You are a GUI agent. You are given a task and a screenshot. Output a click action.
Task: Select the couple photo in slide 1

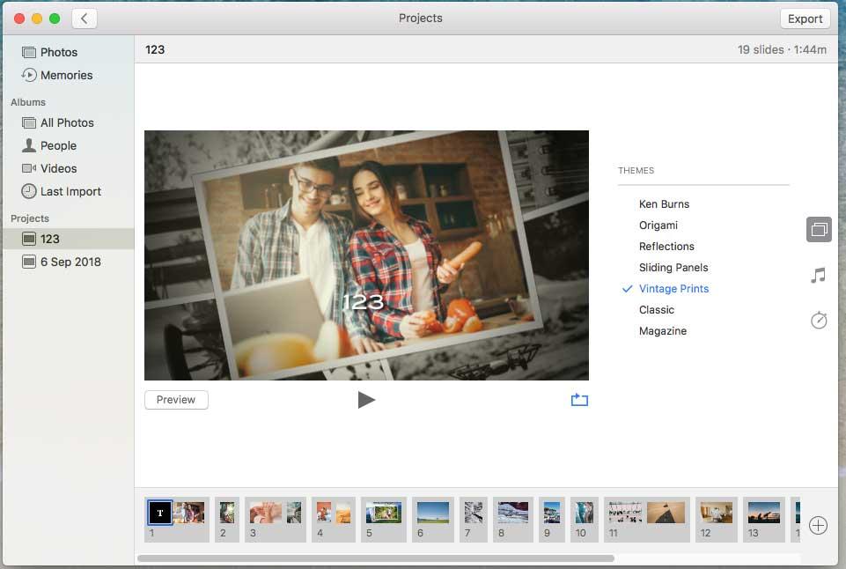tap(189, 513)
